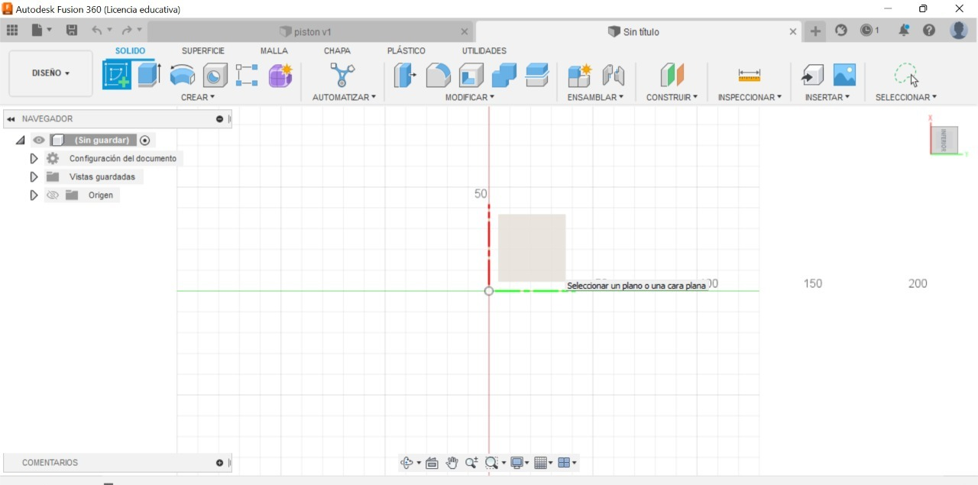This screenshot has width=978, height=485.
Task: Expand the Origen node
Action: click(34, 196)
